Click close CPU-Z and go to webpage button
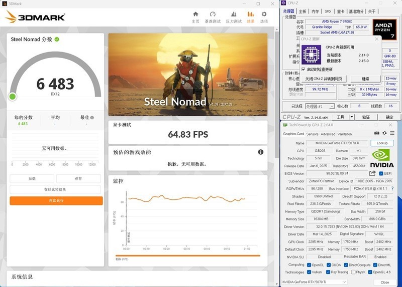402x287 pixels. click(x=324, y=79)
